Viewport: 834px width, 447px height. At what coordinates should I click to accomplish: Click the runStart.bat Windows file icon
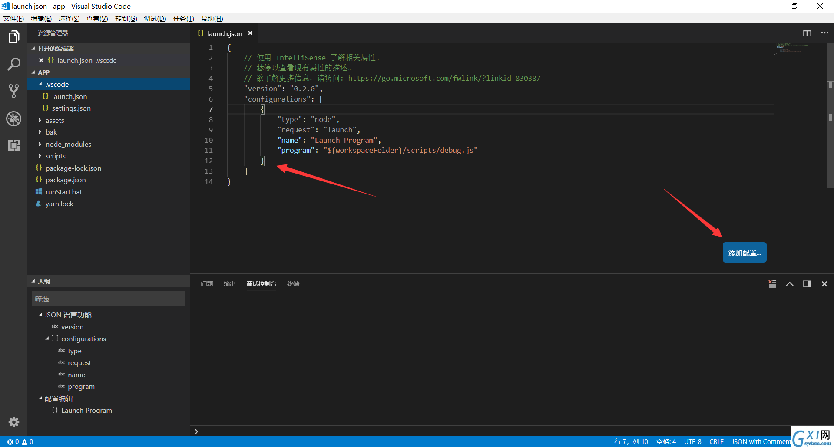[39, 191]
